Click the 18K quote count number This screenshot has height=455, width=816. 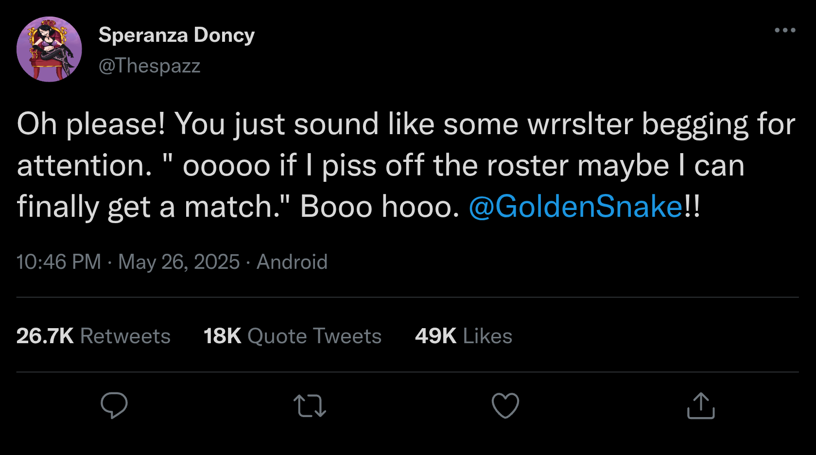[222, 336]
